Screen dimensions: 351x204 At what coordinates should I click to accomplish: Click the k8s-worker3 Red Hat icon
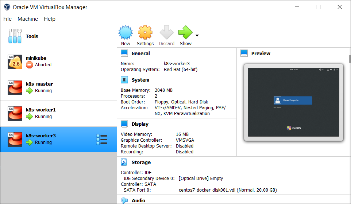click(15, 140)
